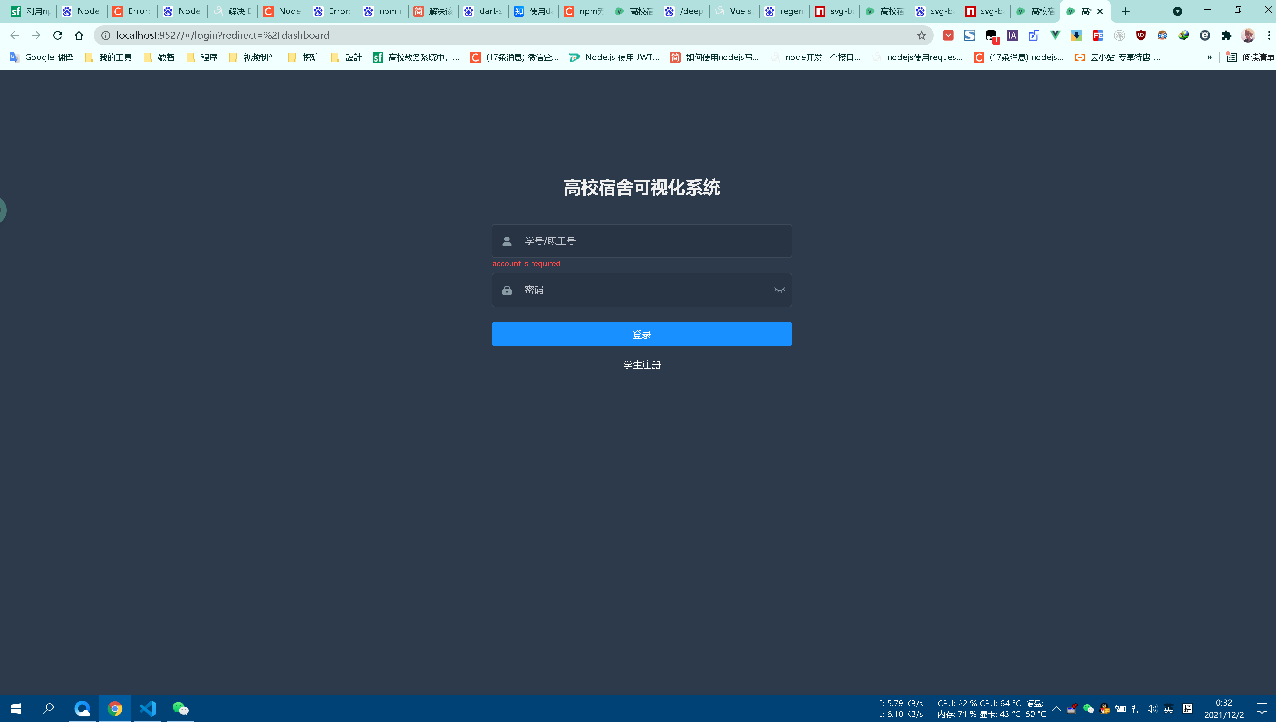This screenshot has height=722, width=1276.
Task: Open the Google 翻译 bookmark
Action: 42,57
